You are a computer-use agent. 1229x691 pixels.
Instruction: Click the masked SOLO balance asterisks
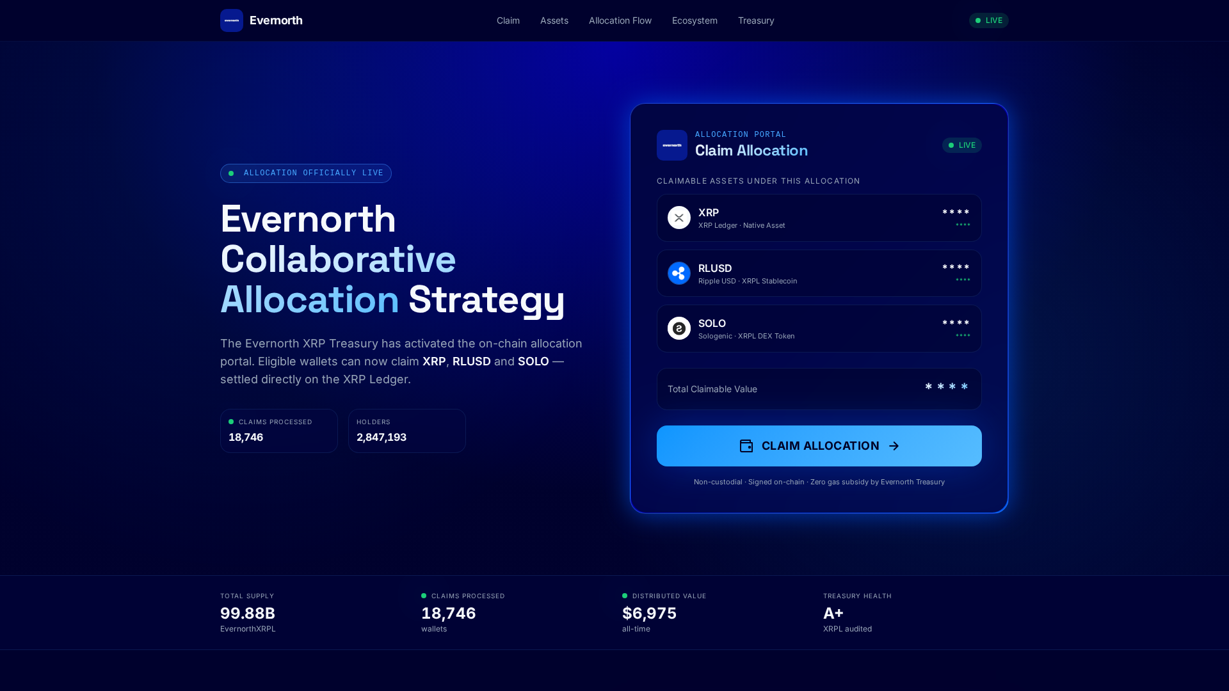(956, 323)
